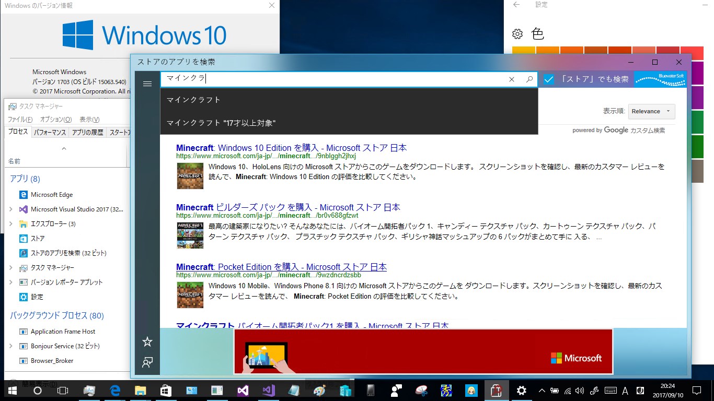Open the 表示(V) menu in Task Manager
This screenshot has height=401, width=714.
89,120
